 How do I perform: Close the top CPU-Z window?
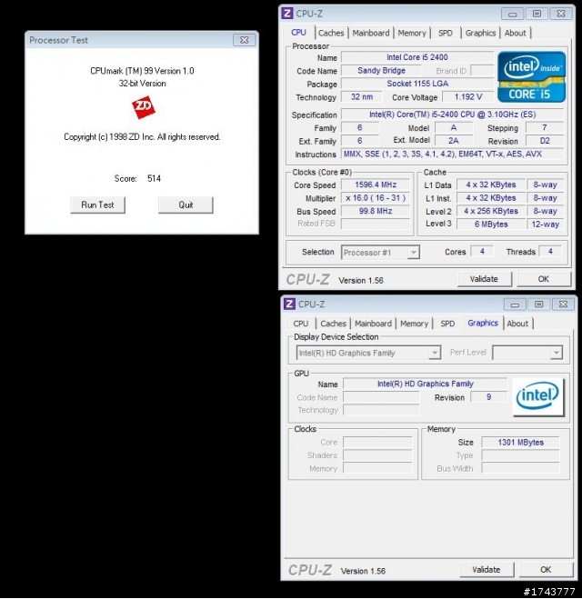[x=560, y=14]
